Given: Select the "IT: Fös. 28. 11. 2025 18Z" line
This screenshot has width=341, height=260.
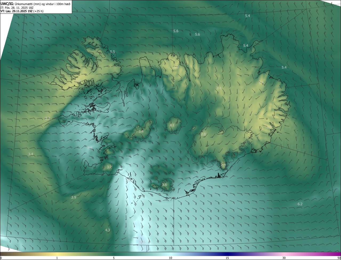Looking at the screenshot, I should click(x=17, y=7).
